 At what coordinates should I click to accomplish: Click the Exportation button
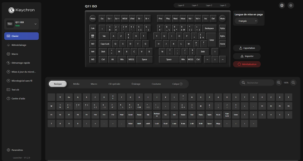(x=247, y=48)
